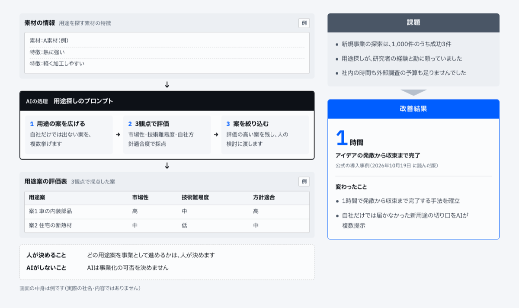The width and height of the screenshot is (519, 308).
Task: Click 方針適合 value 高 for 案1
Action: (x=256, y=212)
